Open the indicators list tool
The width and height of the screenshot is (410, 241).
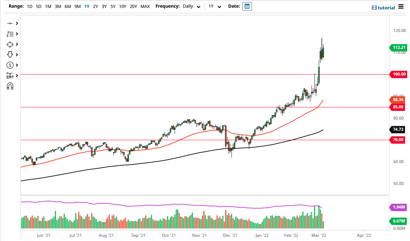click(x=10, y=34)
